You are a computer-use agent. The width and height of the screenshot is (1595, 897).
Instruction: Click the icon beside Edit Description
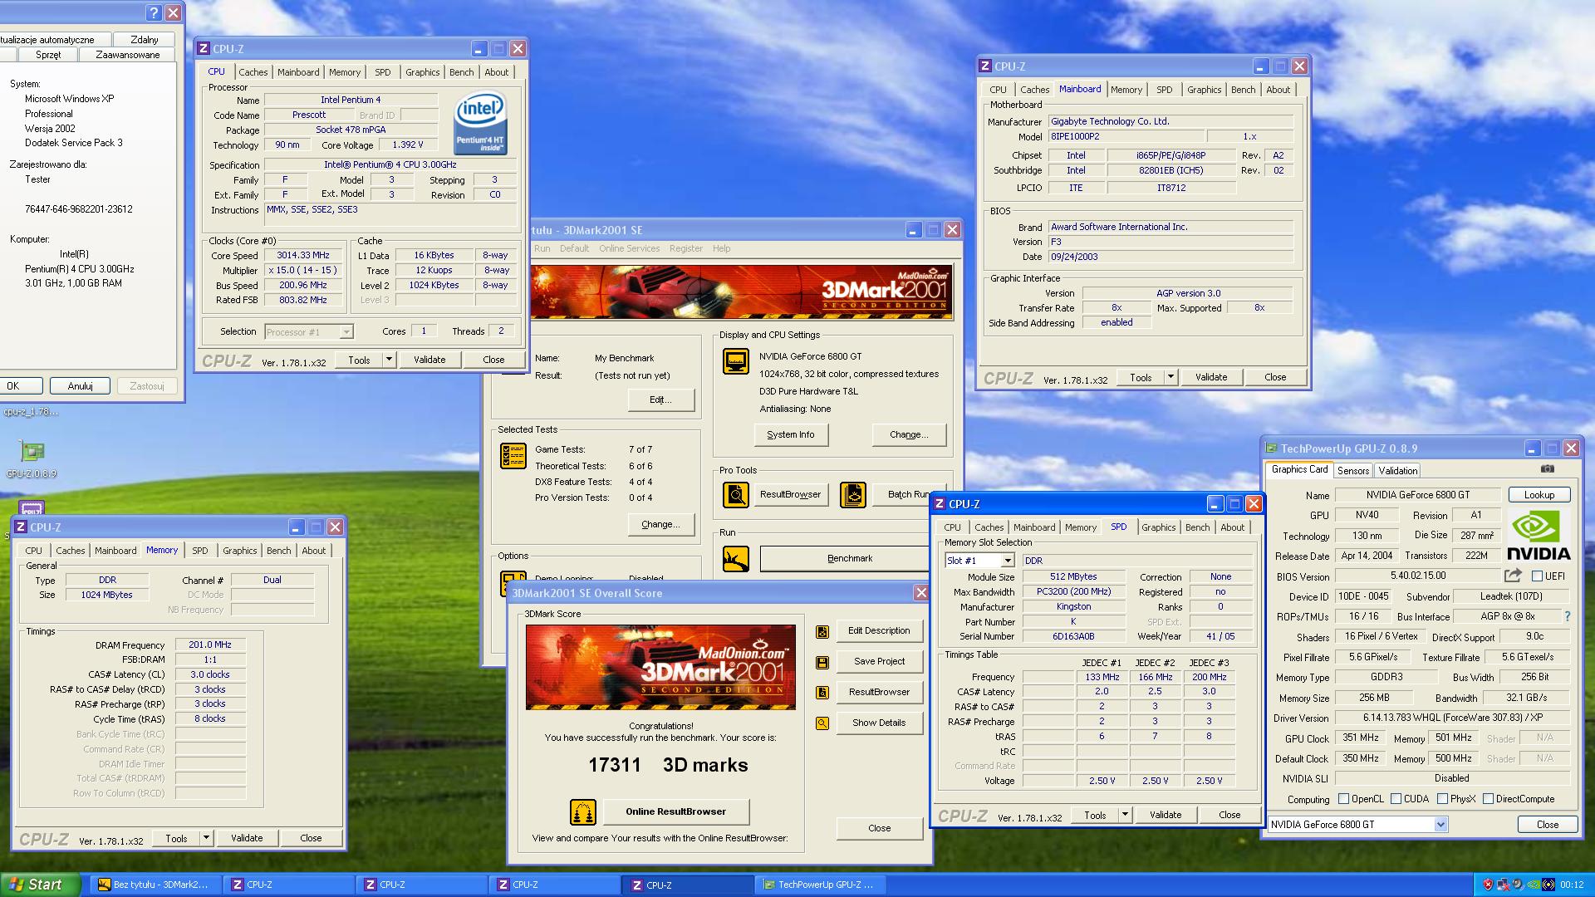point(822,631)
